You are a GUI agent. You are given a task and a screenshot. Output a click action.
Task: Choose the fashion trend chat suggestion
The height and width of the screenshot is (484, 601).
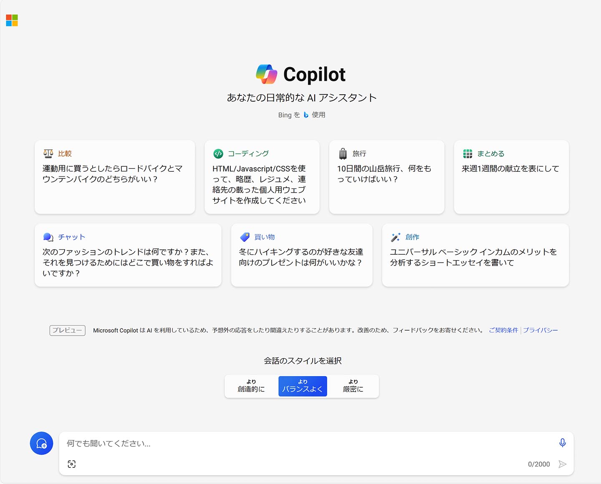[x=128, y=255]
